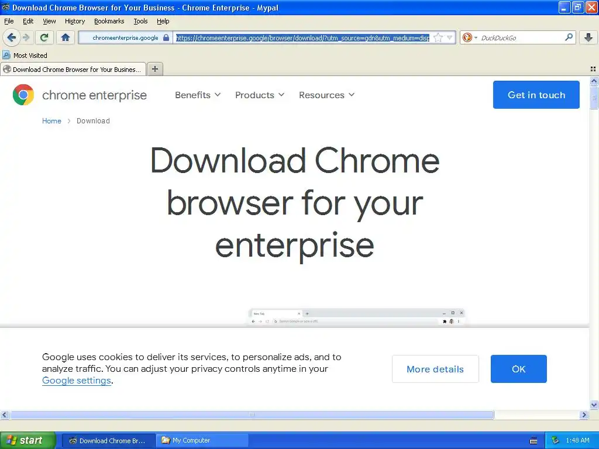
Task: Click the Get in touch button
Action: 536,95
